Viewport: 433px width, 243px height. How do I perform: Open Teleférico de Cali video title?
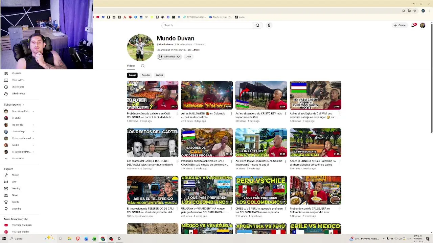pyautogui.click(x=150, y=210)
